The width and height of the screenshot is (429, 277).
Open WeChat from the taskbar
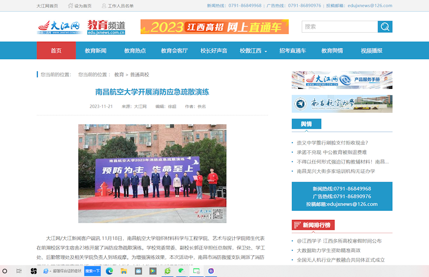(x=181, y=271)
